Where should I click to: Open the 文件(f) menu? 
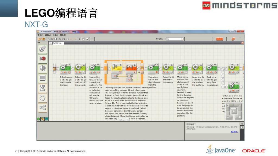(x=40, y=35)
